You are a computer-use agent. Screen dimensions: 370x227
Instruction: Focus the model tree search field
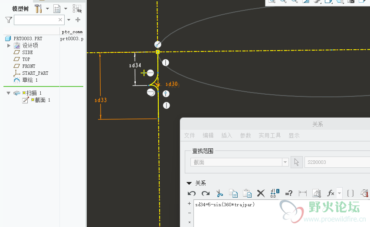pos(39,20)
